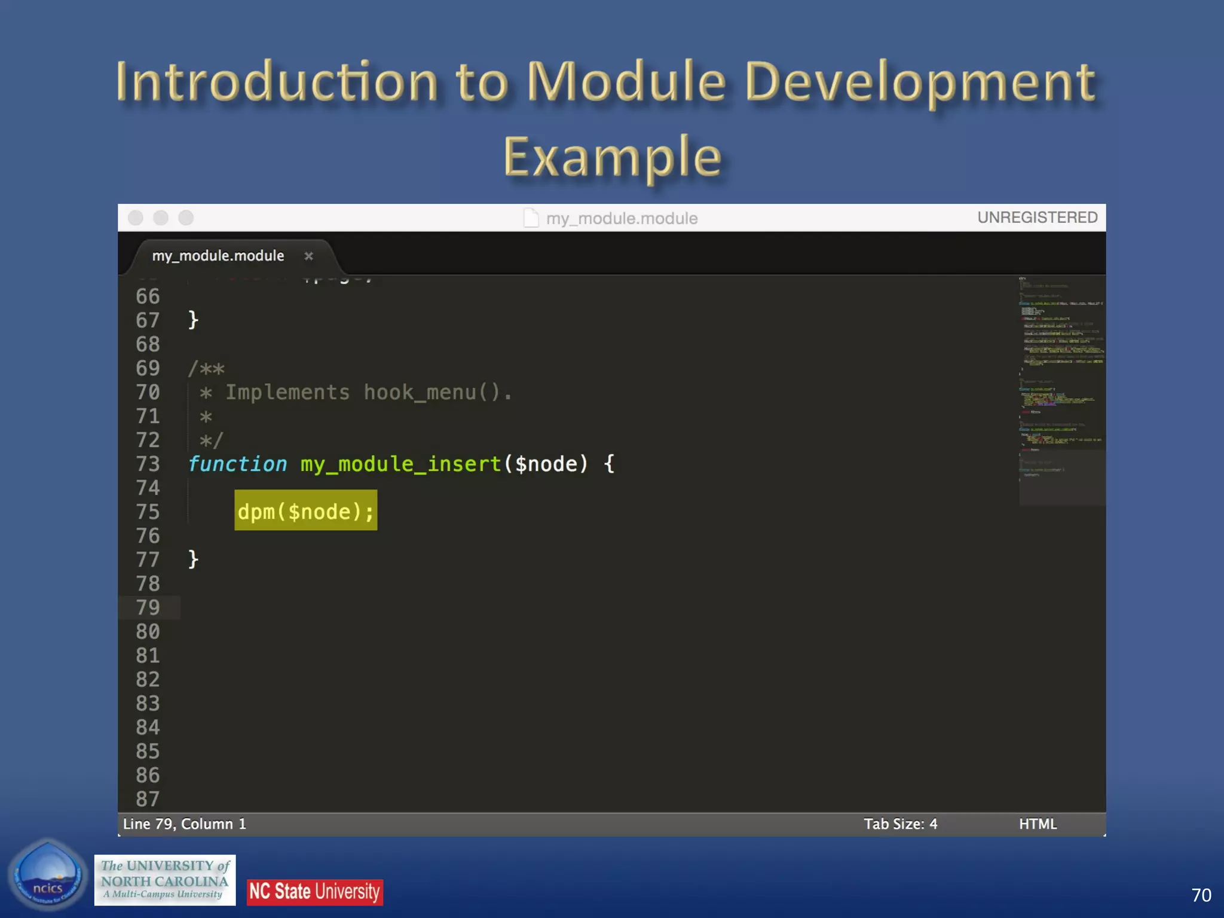Open the HTML syntax selector
This screenshot has height=918, width=1224.
click(x=1038, y=824)
